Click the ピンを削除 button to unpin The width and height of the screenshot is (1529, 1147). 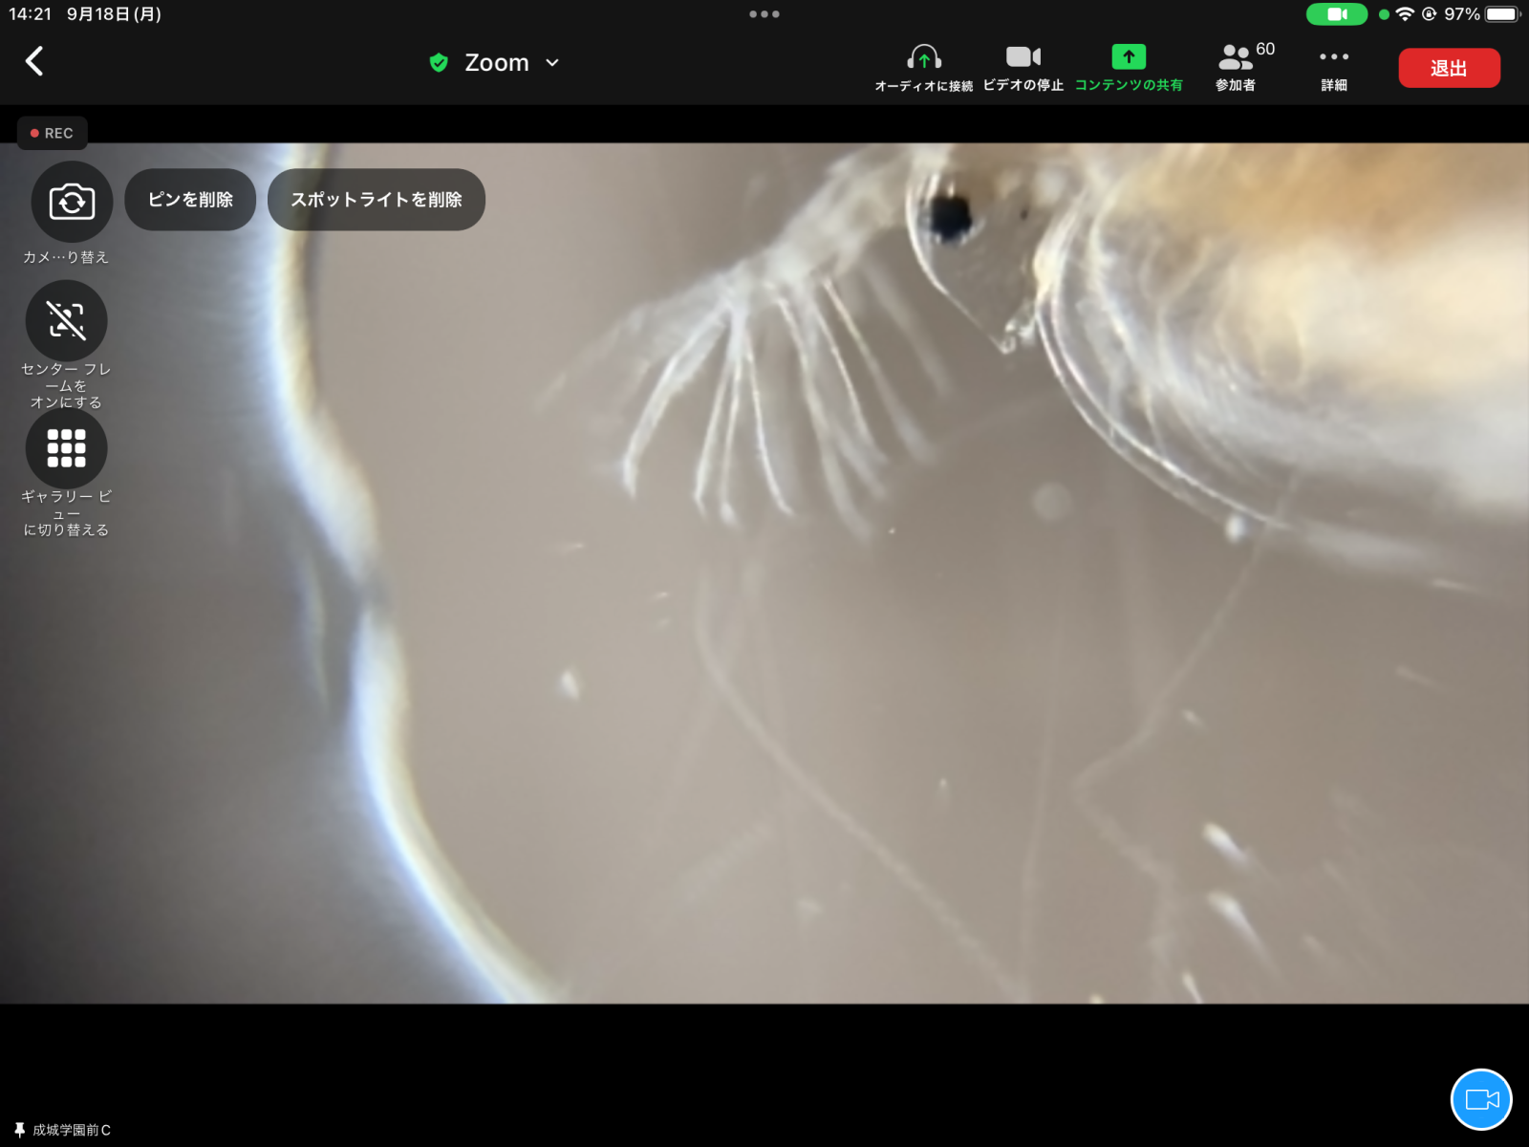190,200
